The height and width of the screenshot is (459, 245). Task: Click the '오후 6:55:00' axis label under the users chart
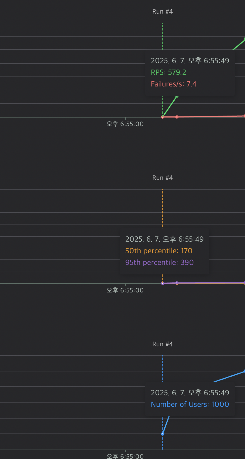(x=125, y=456)
